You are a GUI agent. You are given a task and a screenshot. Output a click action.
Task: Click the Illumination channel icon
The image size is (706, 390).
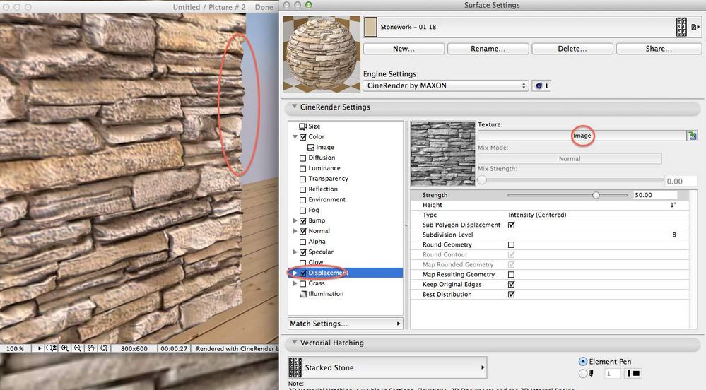303,294
